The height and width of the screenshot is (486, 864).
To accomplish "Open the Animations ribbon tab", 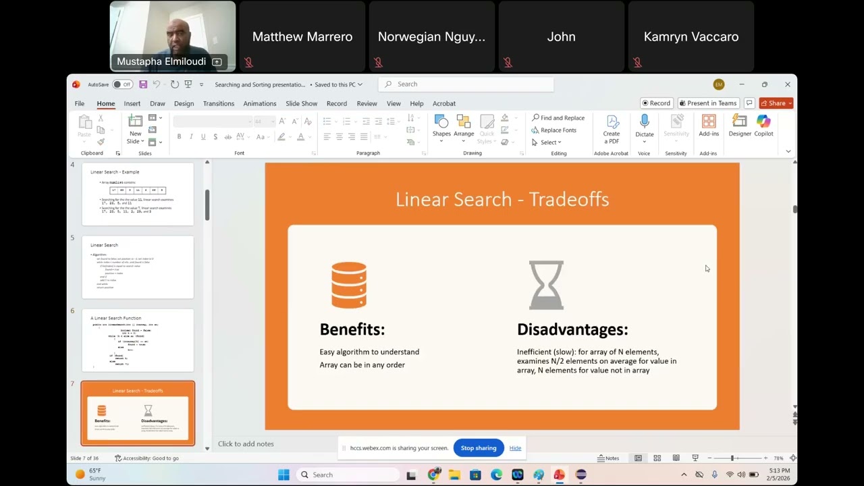I will point(260,103).
